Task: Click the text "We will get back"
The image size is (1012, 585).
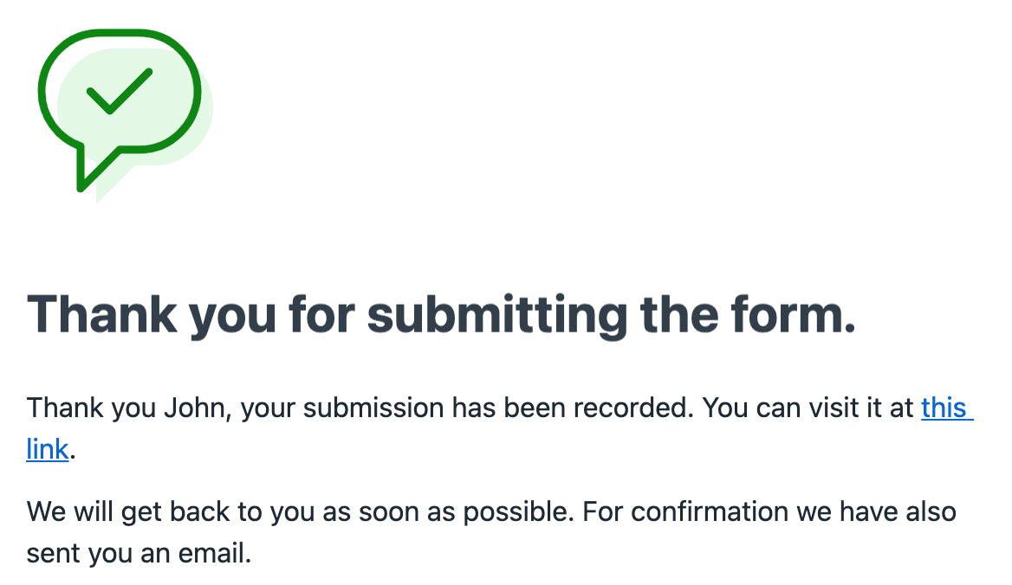Action: [x=127, y=512]
